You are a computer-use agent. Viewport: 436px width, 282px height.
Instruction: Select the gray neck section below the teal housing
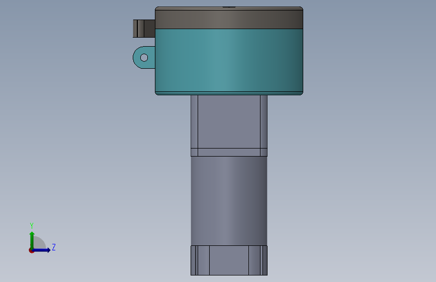(x=229, y=125)
